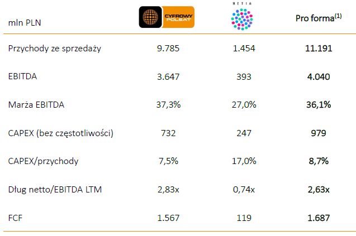Select the 1.687 pro forma FCF value
The width and height of the screenshot is (356, 236).
tap(318, 218)
